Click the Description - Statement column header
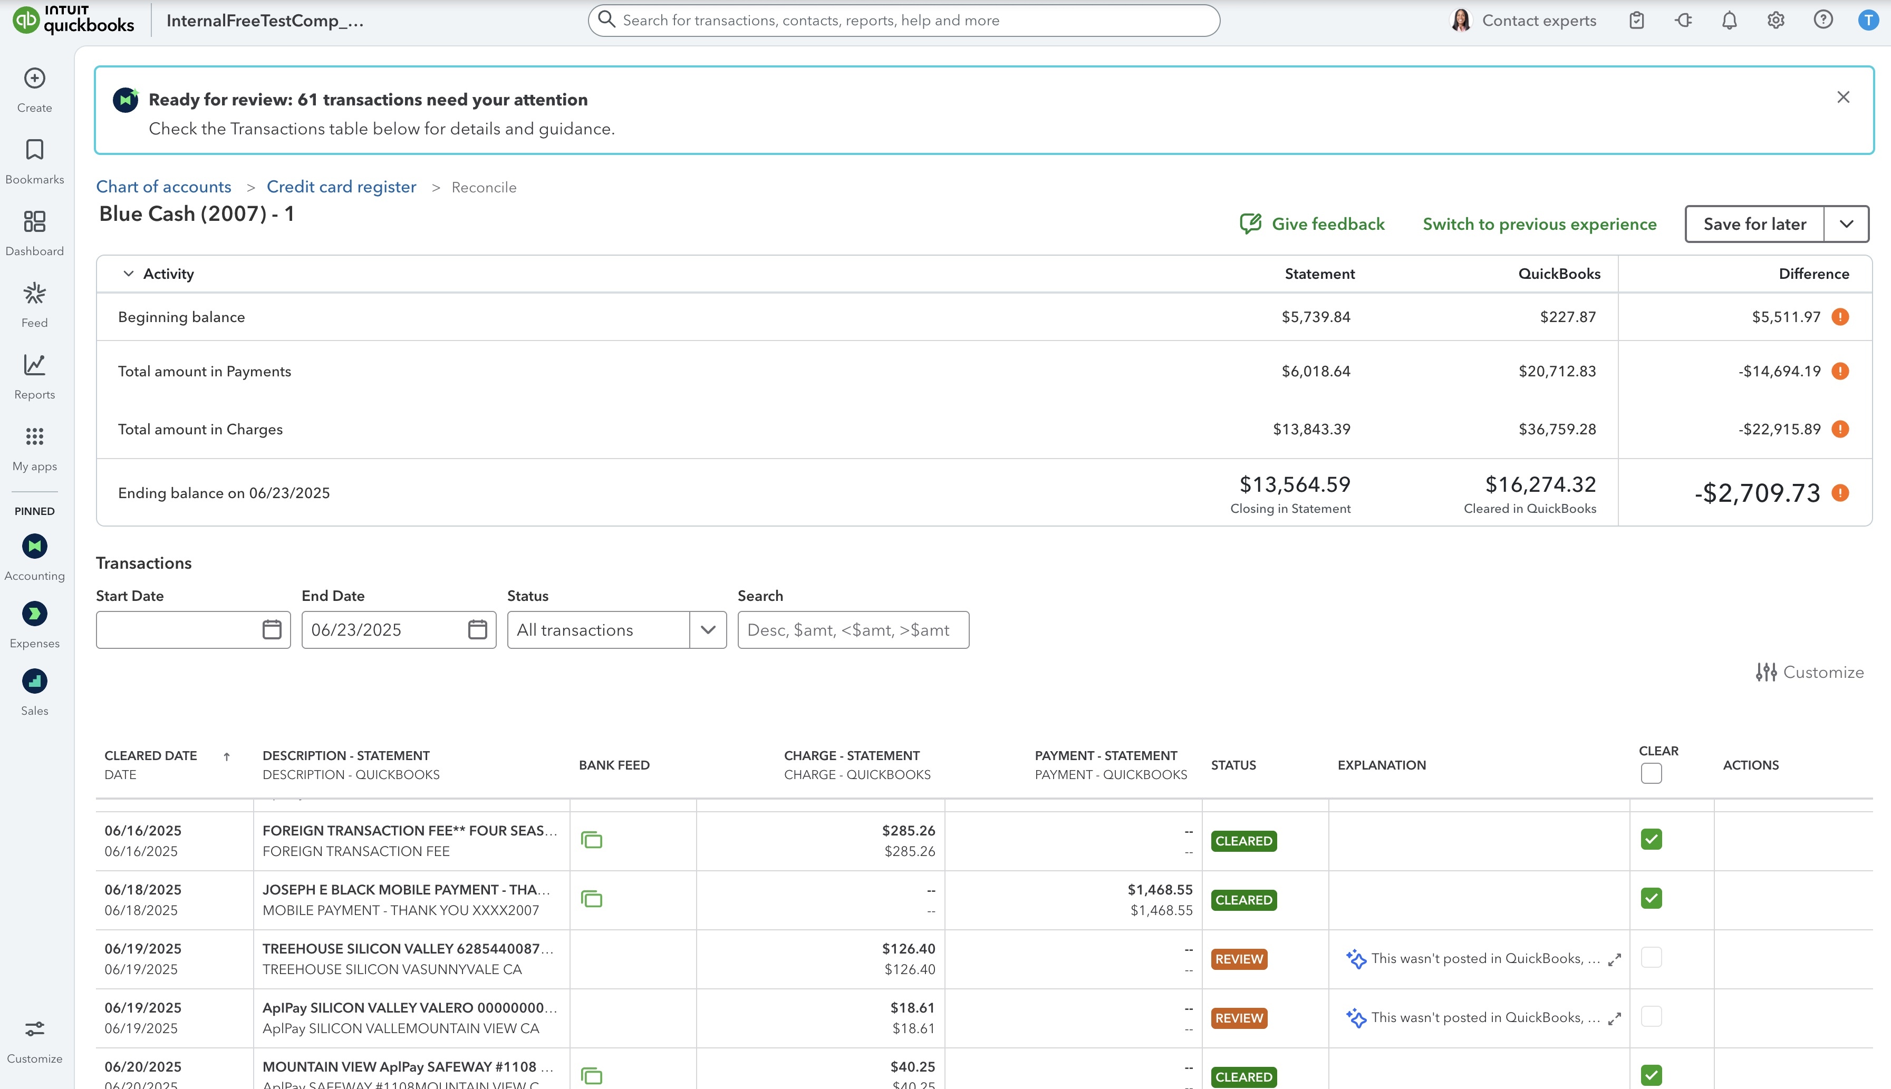The width and height of the screenshot is (1891, 1089). click(x=346, y=755)
